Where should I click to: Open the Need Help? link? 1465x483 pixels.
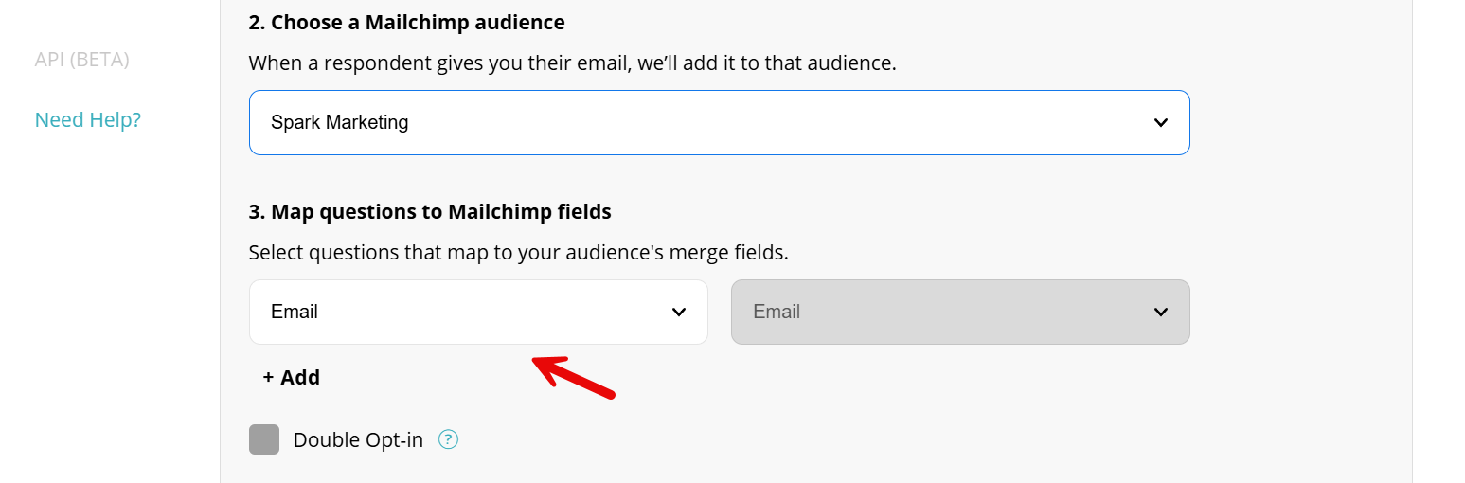click(88, 120)
